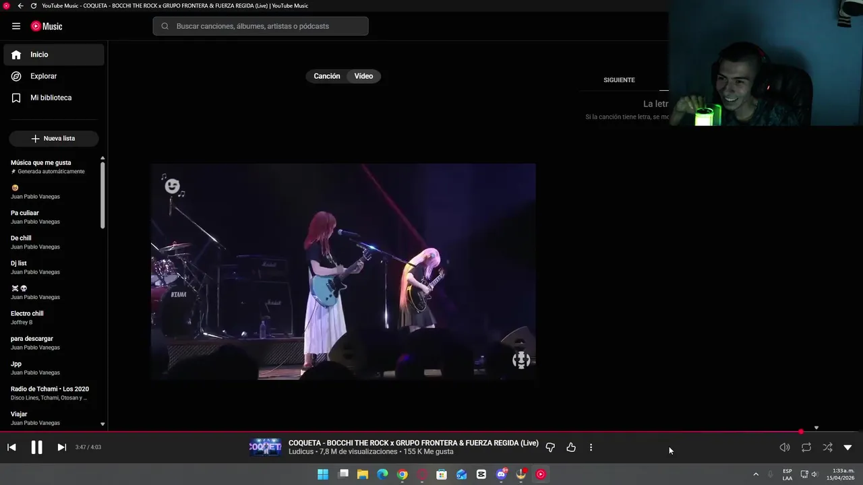The width and height of the screenshot is (863, 485).
Task: Open the Ludicus artist link
Action: pos(301,451)
